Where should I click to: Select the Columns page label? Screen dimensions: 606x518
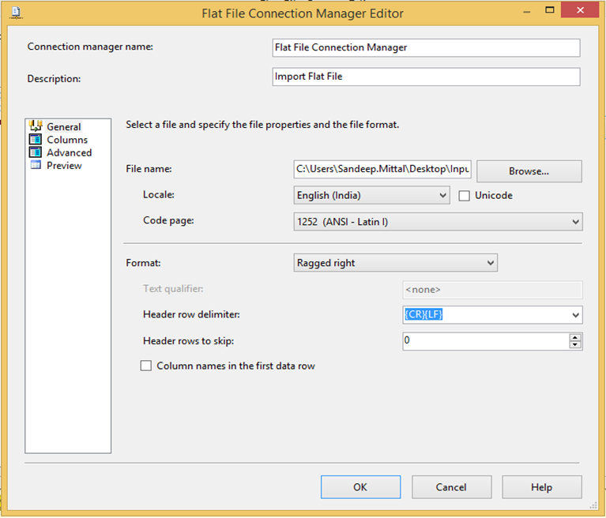pos(67,140)
